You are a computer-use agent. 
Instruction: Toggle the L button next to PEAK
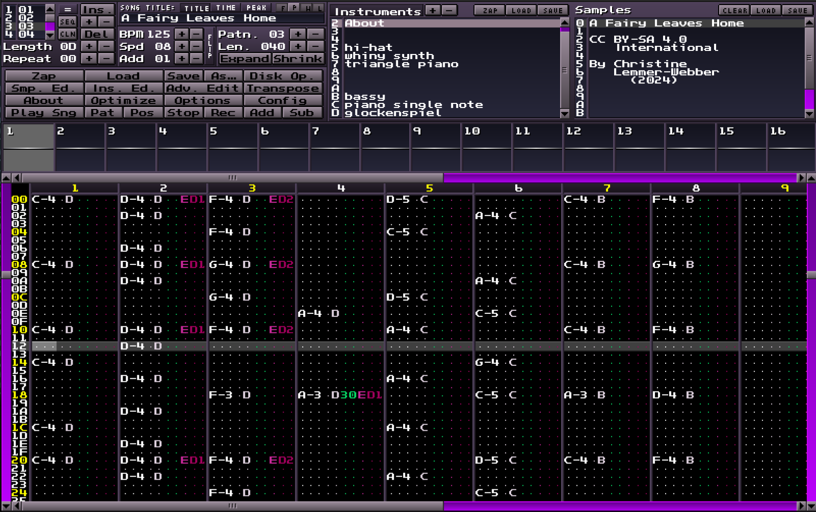(319, 8)
